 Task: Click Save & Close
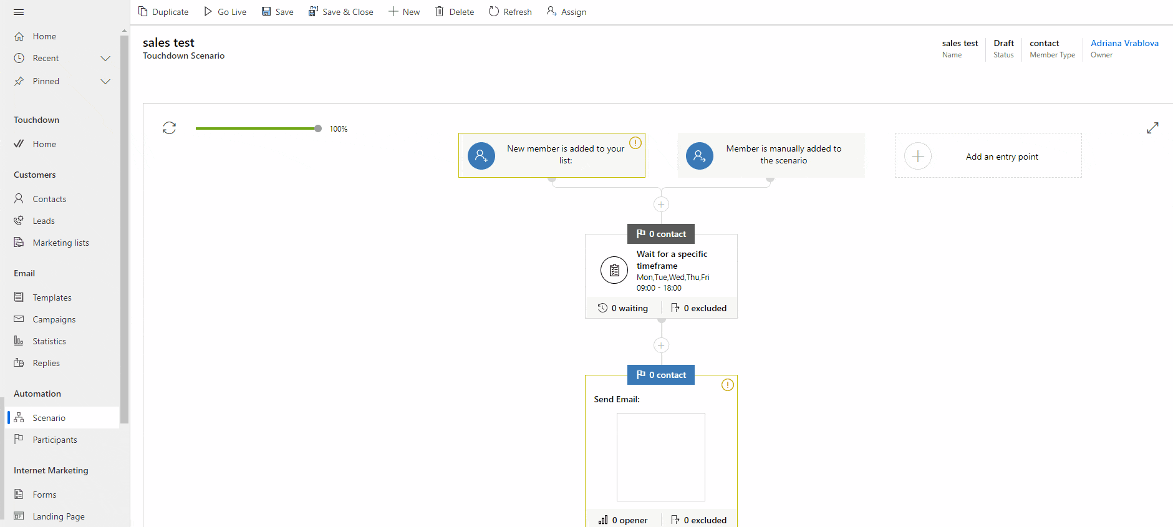[x=340, y=12]
